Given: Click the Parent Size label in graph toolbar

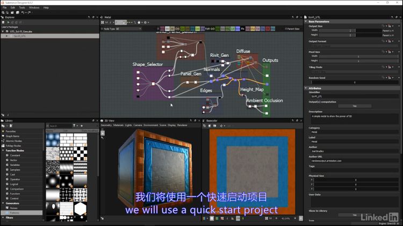Looking at the screenshot, I should [x=293, y=29].
